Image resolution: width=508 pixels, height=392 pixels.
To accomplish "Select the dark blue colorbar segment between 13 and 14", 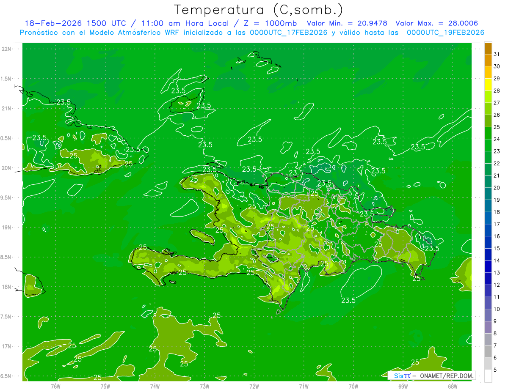I will 488,266.
